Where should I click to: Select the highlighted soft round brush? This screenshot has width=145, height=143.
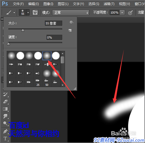pyautogui.click(x=47, y=56)
